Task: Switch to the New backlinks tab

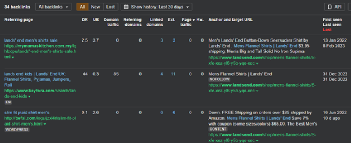Action: tap(96, 7)
